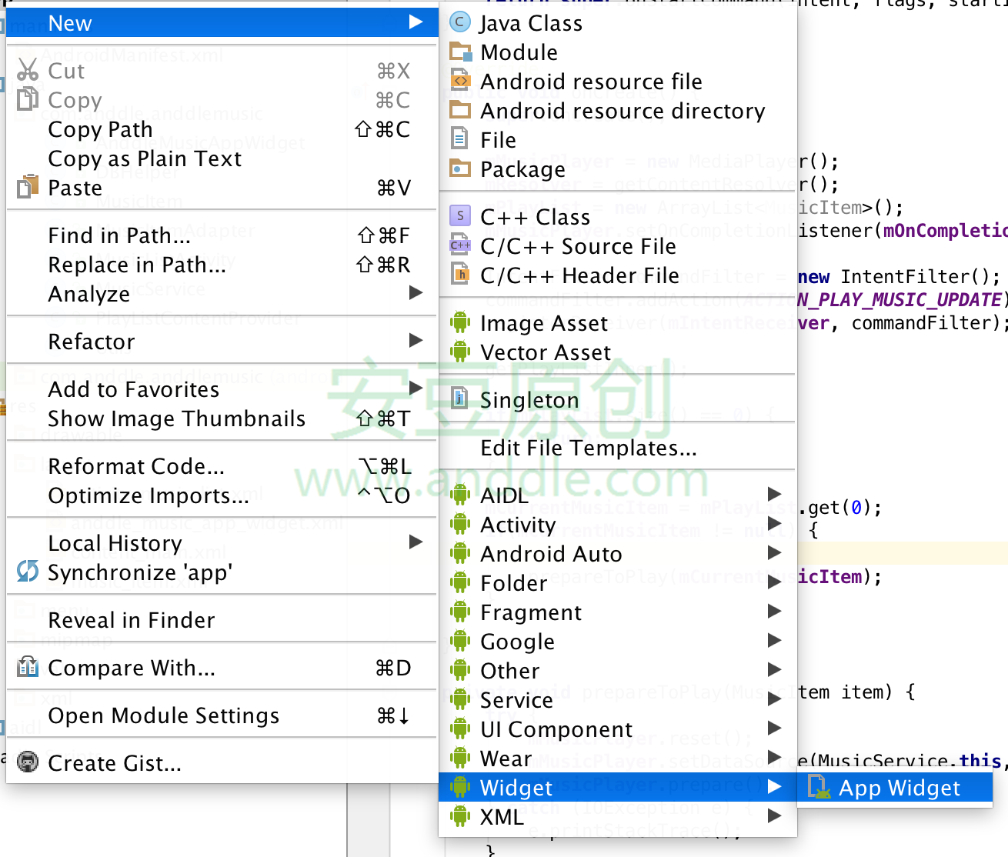Click the Google android icon
This screenshot has width=1008, height=857.
point(460,641)
